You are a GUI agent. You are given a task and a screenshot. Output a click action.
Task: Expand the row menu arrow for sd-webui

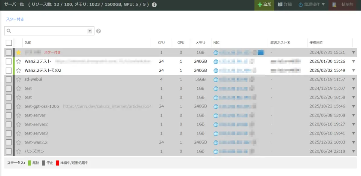coord(354,80)
